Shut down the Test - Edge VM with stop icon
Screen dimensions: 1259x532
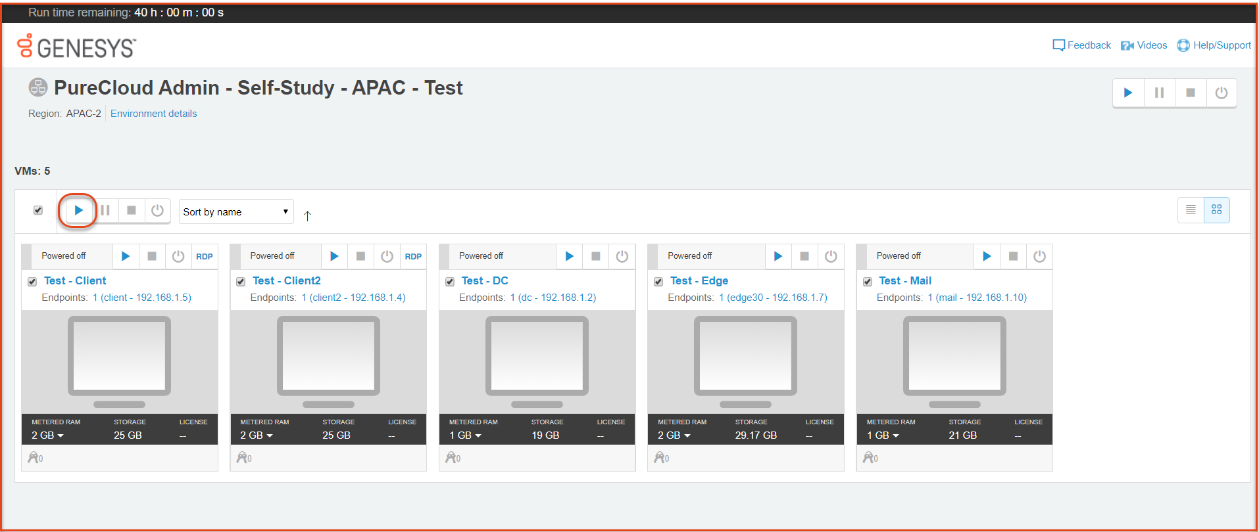pyautogui.click(x=804, y=256)
